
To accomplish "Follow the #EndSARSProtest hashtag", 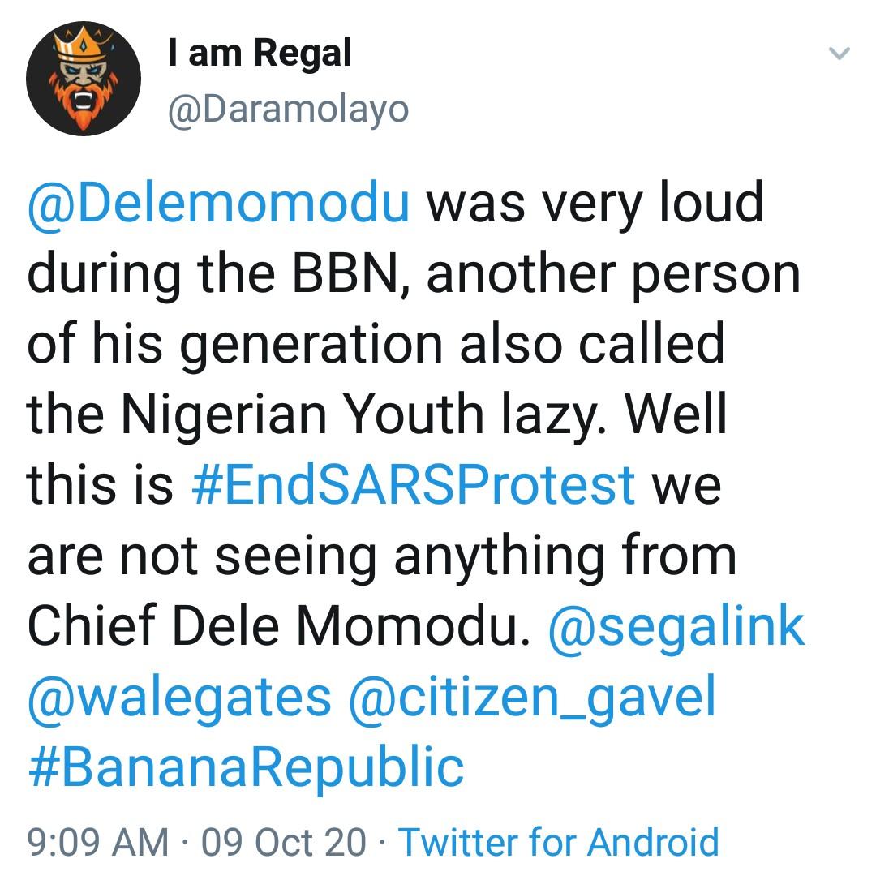I will [414, 485].
